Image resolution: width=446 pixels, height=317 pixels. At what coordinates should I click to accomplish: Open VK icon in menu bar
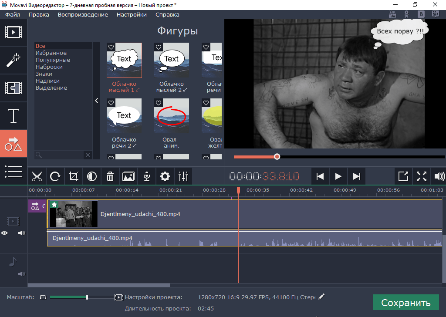[x=421, y=14]
